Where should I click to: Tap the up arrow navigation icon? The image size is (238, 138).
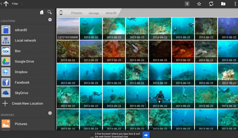6,4
